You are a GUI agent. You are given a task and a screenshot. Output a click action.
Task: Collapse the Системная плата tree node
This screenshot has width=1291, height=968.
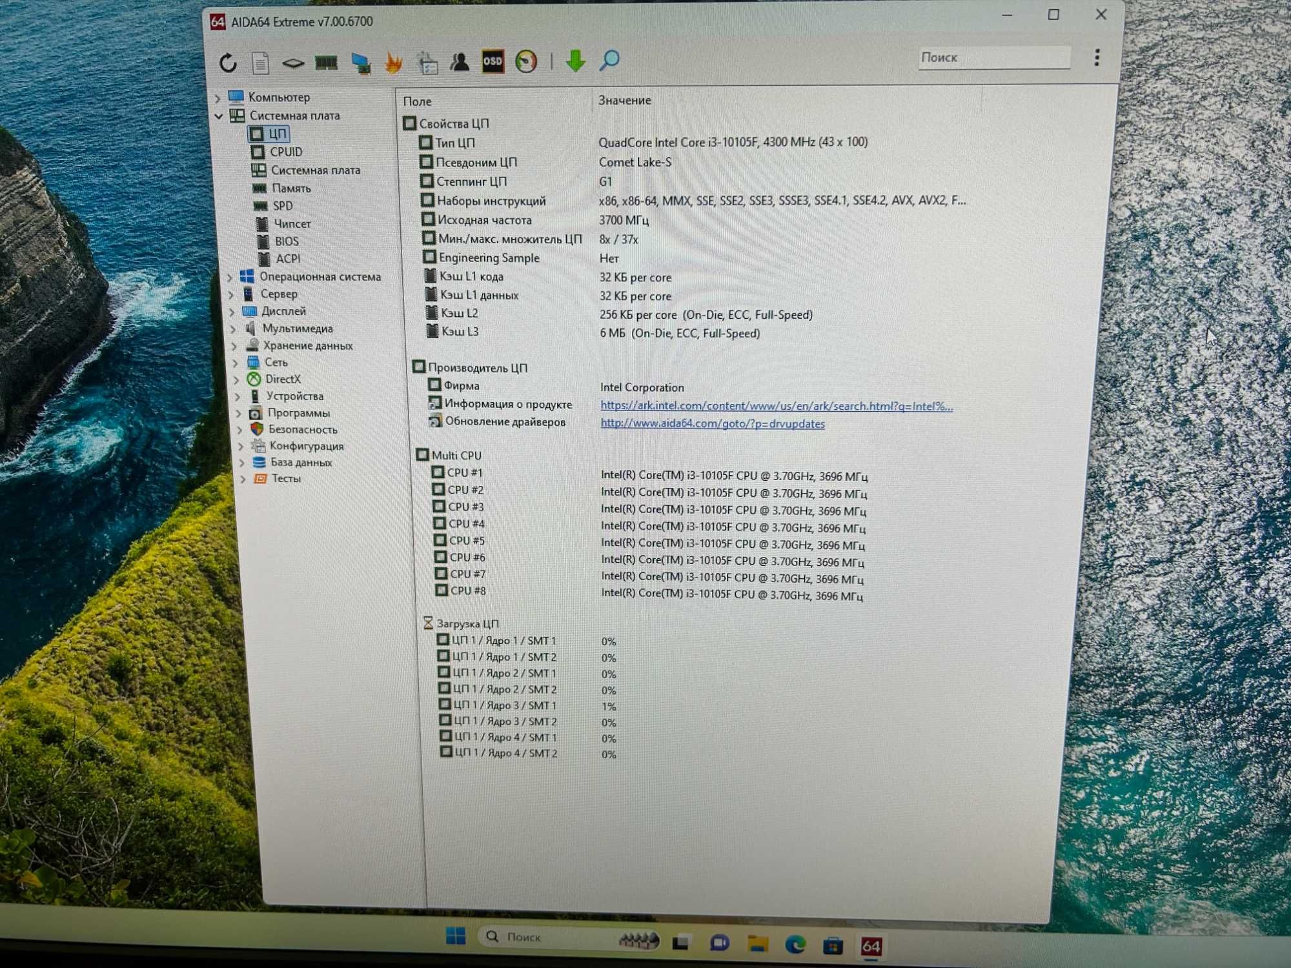(x=219, y=116)
